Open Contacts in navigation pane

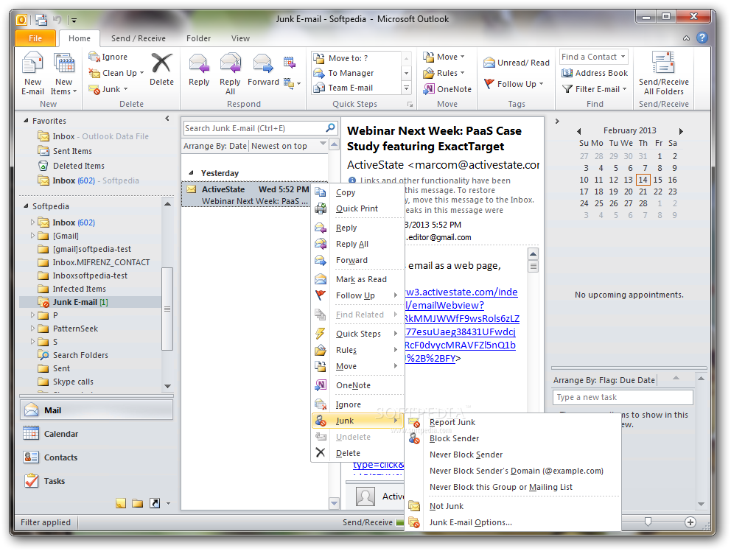97,457
